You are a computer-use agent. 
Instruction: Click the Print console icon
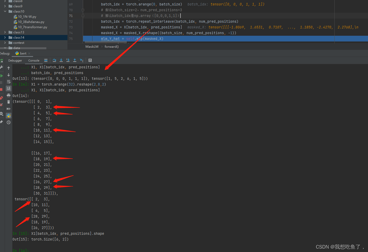(9, 95)
